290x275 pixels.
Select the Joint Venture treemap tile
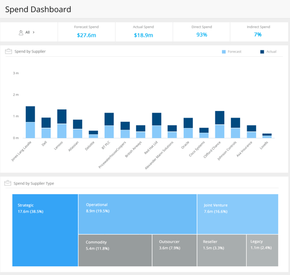pyautogui.click(x=238, y=214)
